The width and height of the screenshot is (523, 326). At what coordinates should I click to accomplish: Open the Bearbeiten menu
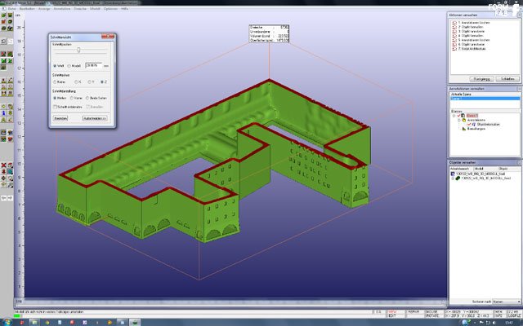coord(27,9)
